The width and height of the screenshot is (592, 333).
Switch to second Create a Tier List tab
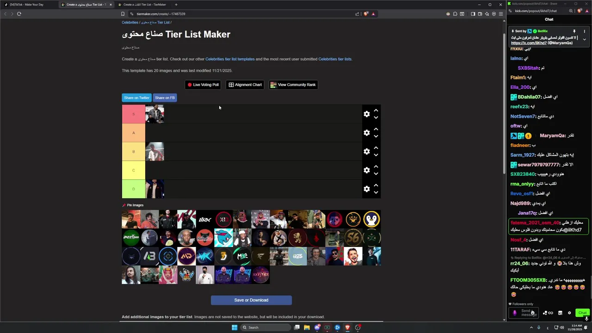(144, 5)
